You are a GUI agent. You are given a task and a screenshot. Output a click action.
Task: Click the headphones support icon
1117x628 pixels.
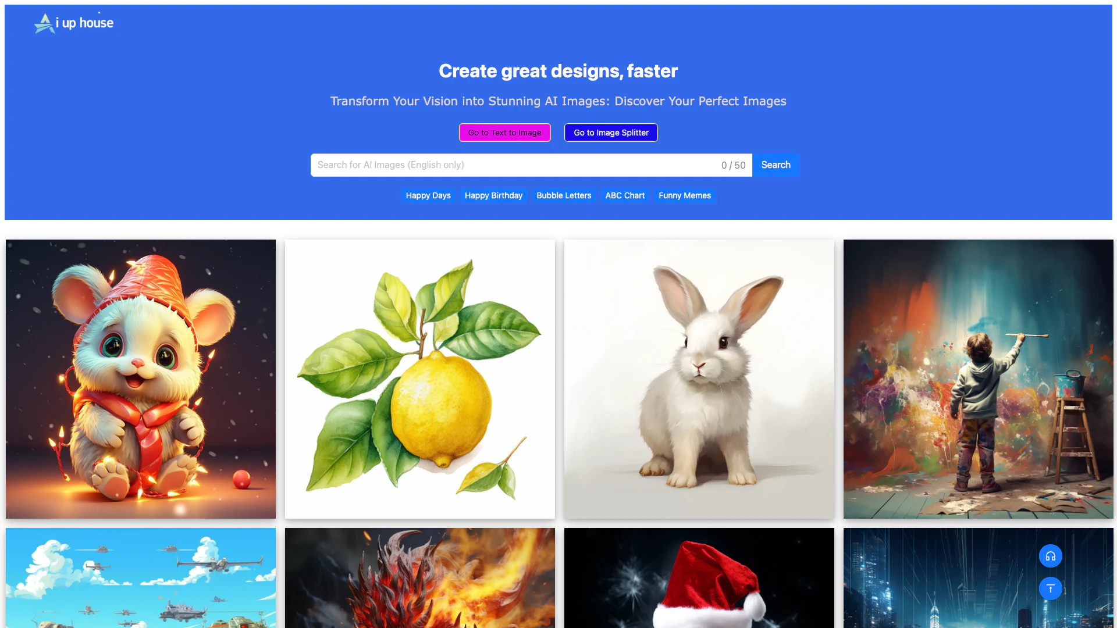1050,556
